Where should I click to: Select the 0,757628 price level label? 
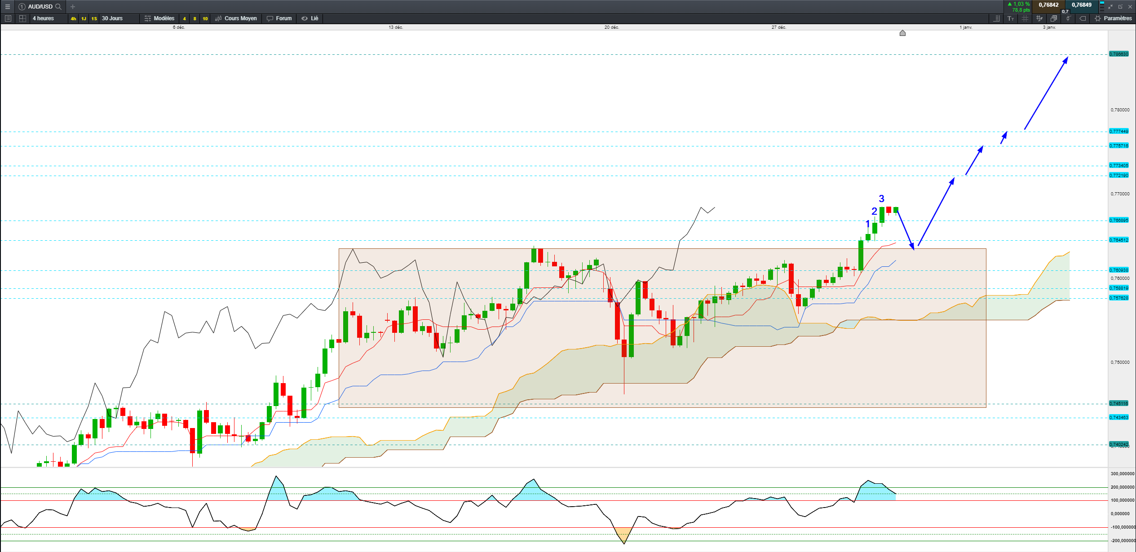click(1119, 298)
